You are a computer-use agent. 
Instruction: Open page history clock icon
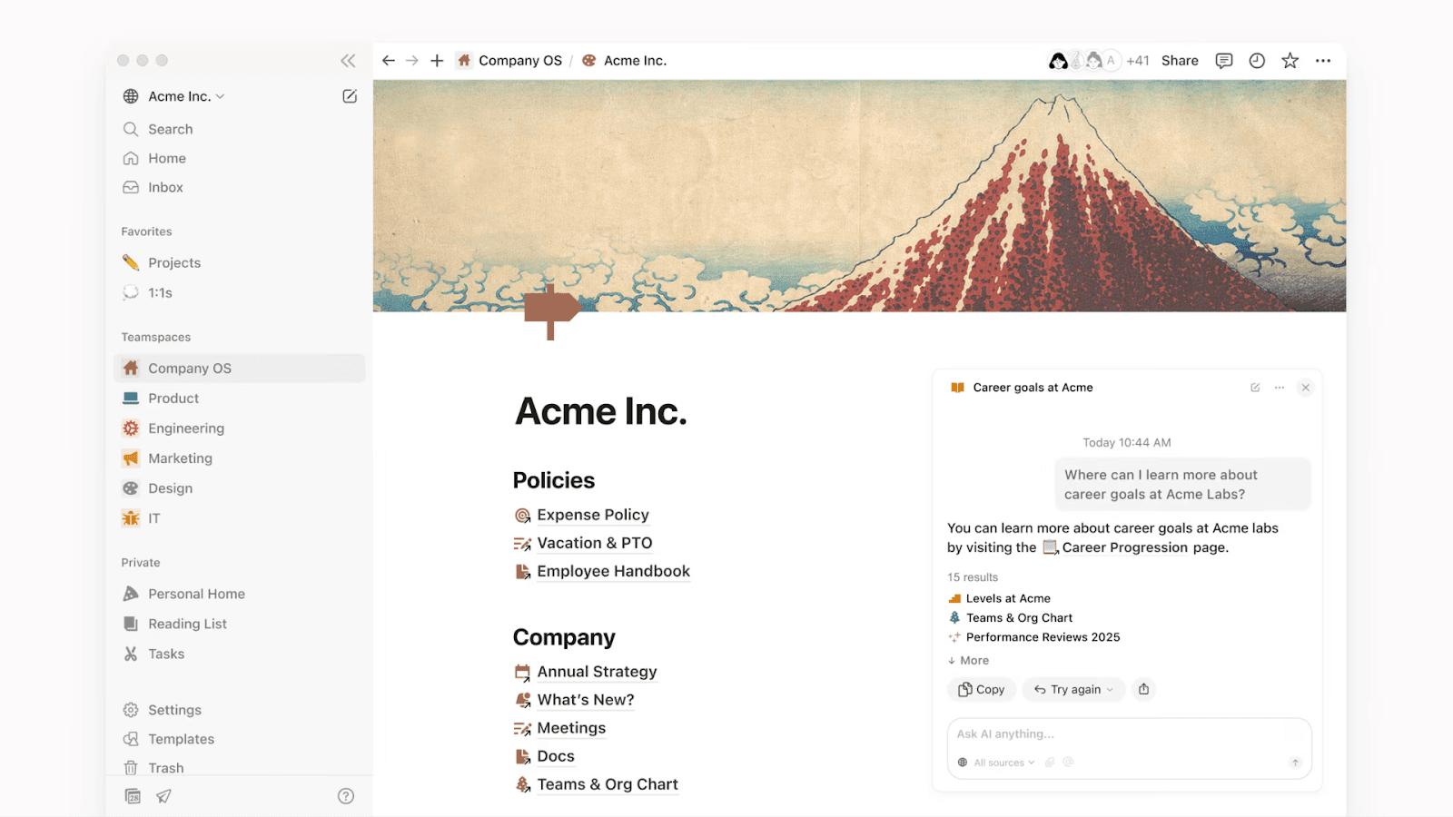(x=1257, y=61)
